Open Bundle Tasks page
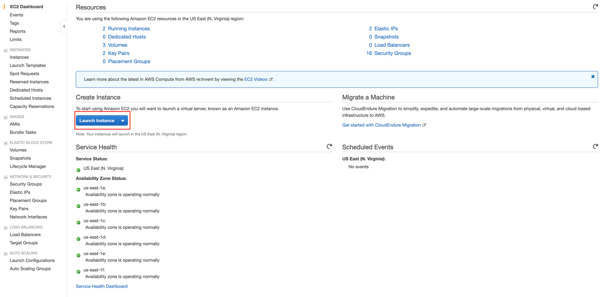This screenshot has width=605, height=297. tap(23, 132)
